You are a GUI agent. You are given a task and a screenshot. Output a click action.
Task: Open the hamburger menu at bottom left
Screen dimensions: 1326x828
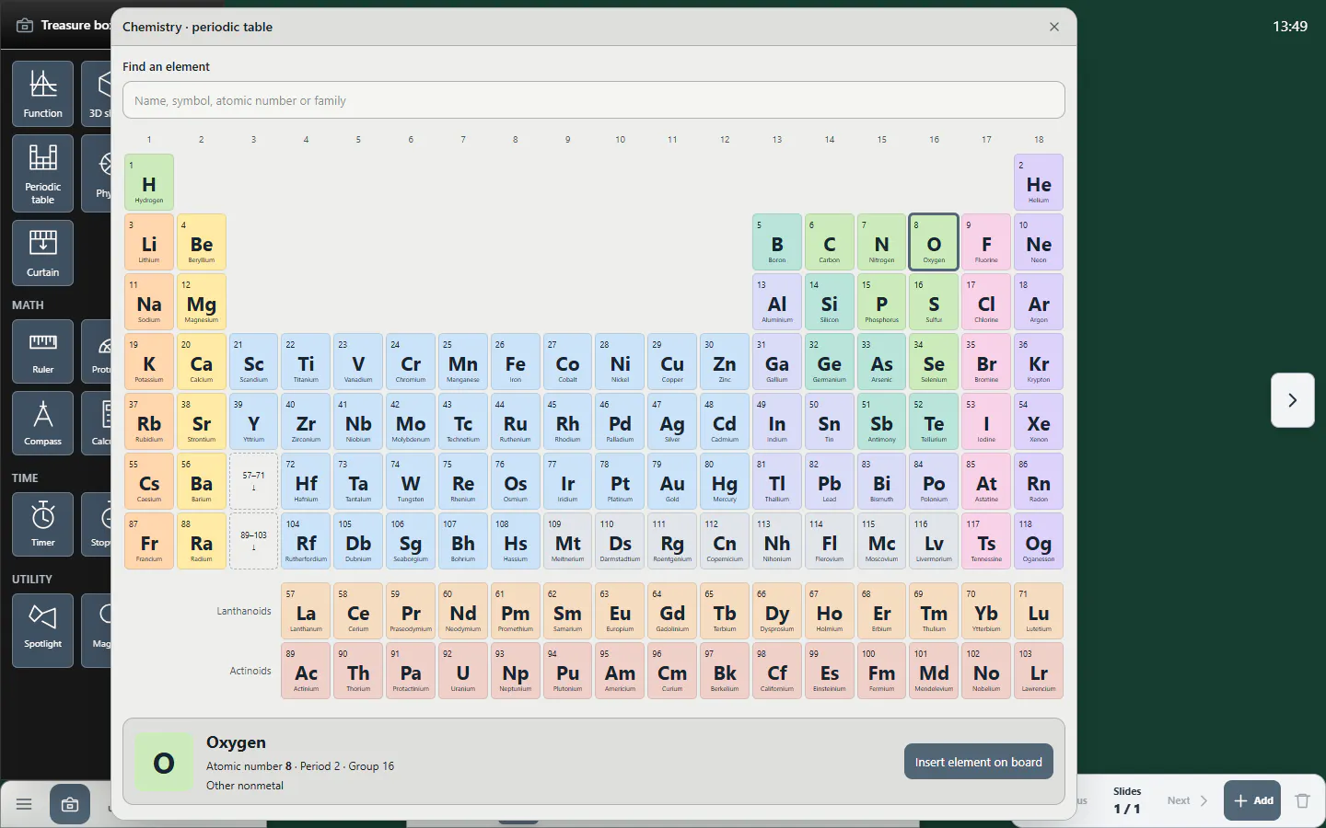24,804
